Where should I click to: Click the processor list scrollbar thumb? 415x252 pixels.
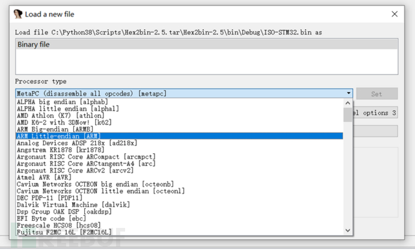(x=348, y=115)
